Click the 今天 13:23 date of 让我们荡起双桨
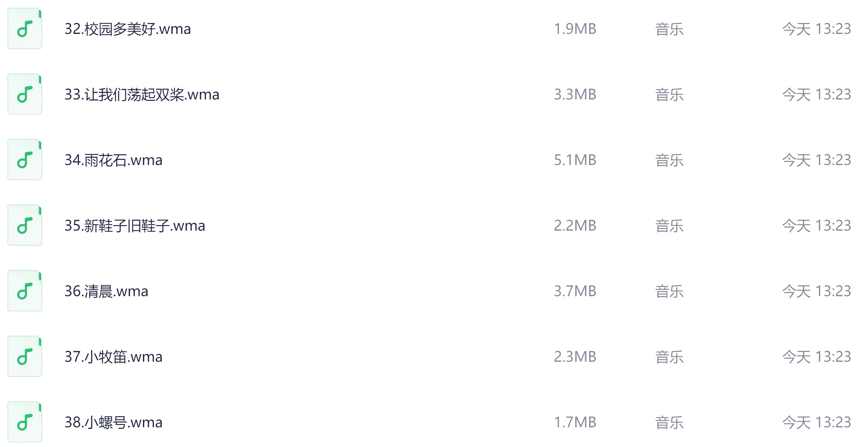The image size is (868, 447). [816, 94]
